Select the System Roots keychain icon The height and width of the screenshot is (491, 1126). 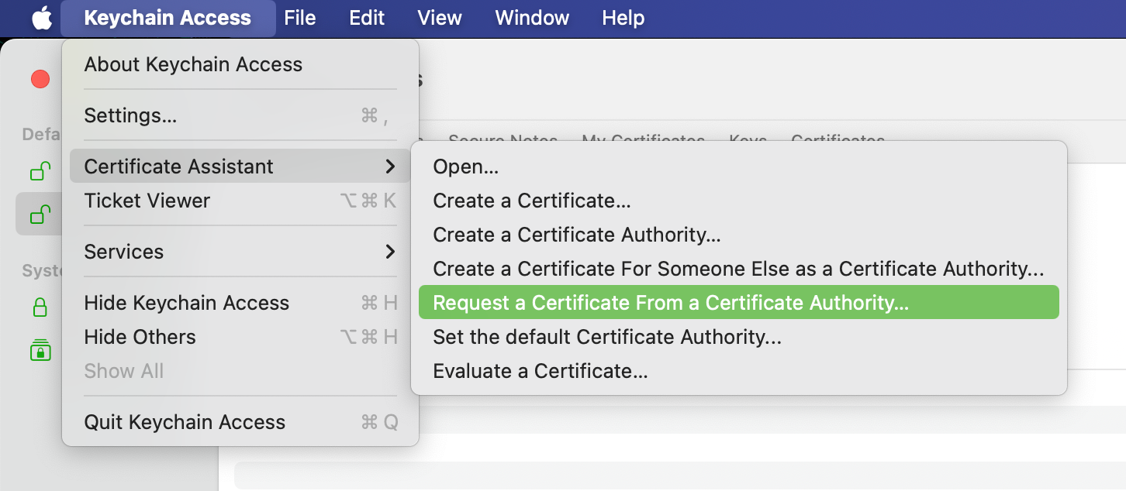(x=40, y=350)
